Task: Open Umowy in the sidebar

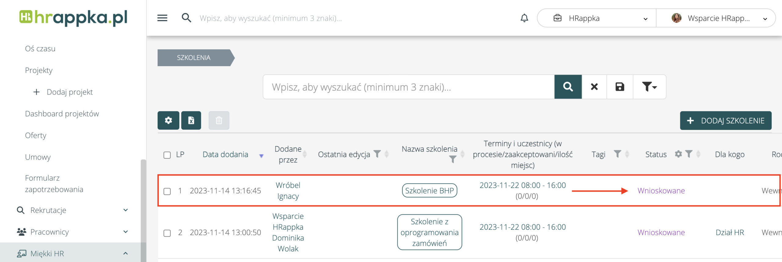Action: (38, 157)
